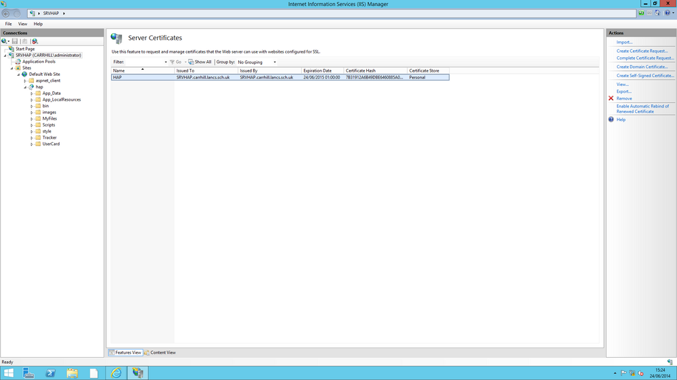Select the App_LocalResources folder
The height and width of the screenshot is (380, 677).
pos(62,99)
